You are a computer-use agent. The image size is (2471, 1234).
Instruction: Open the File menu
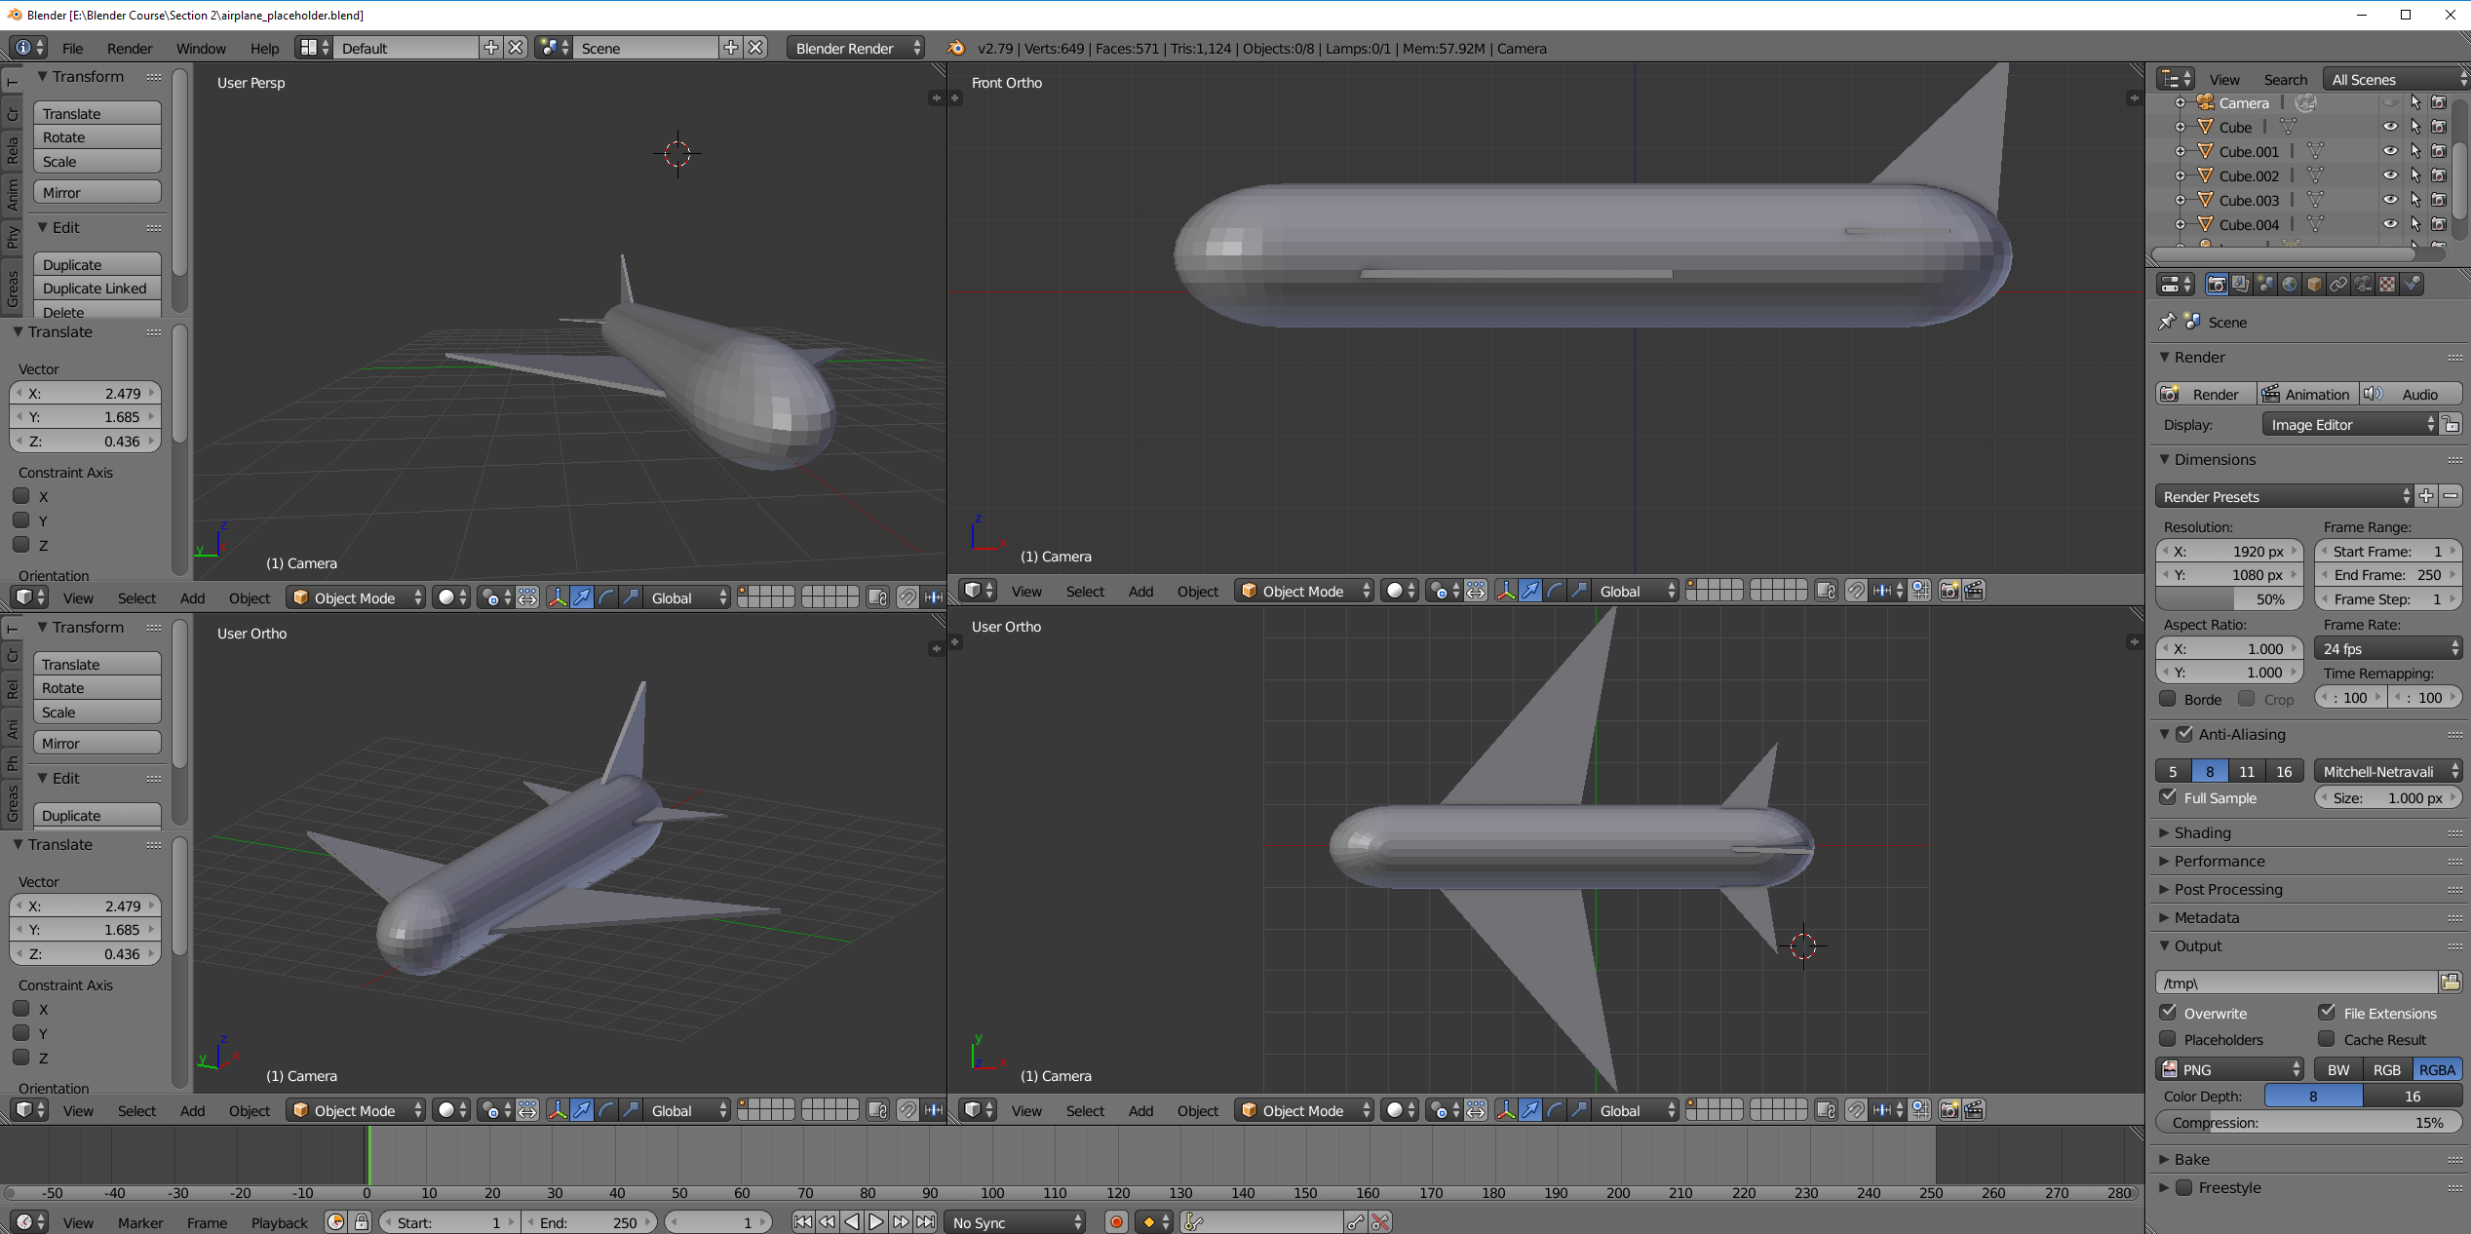pos(71,47)
